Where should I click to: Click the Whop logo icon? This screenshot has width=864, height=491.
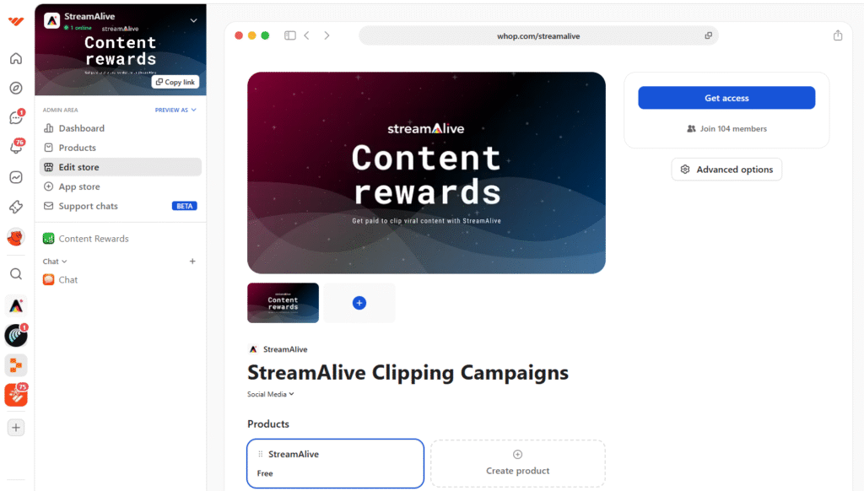click(x=16, y=21)
